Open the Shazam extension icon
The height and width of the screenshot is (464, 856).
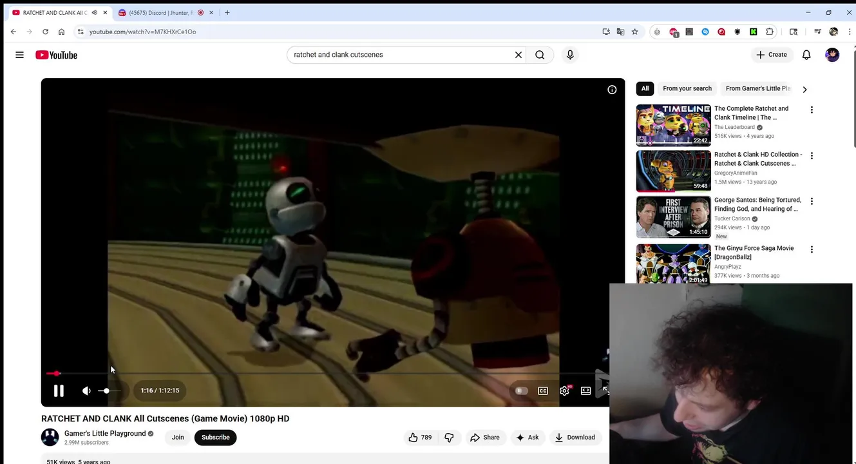(x=705, y=32)
